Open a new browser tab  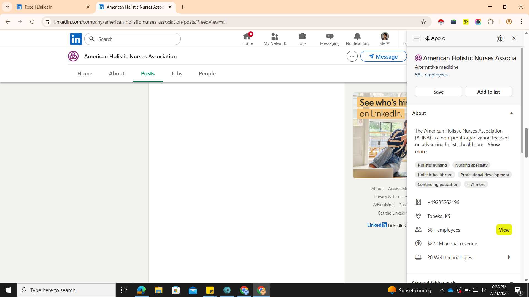(x=183, y=7)
